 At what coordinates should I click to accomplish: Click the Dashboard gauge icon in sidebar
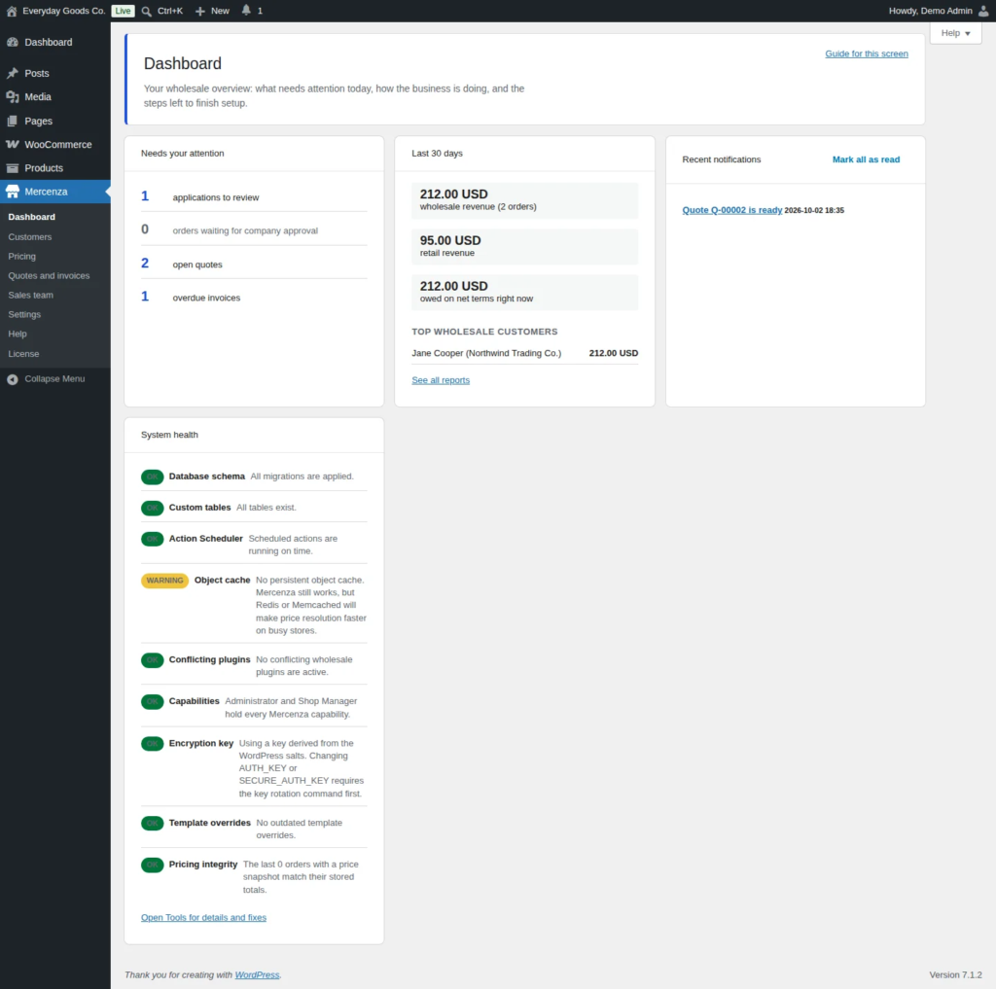[x=12, y=42]
